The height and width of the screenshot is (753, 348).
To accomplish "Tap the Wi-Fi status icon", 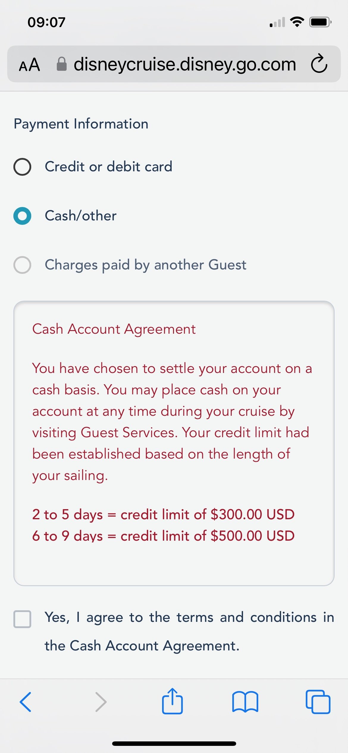I will point(297,22).
